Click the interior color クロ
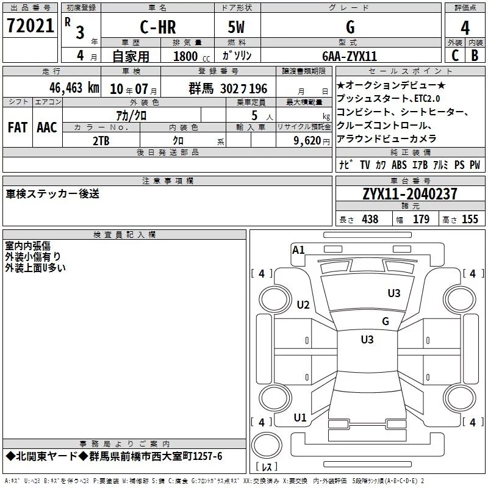The height and width of the screenshot is (488, 488). (x=178, y=141)
